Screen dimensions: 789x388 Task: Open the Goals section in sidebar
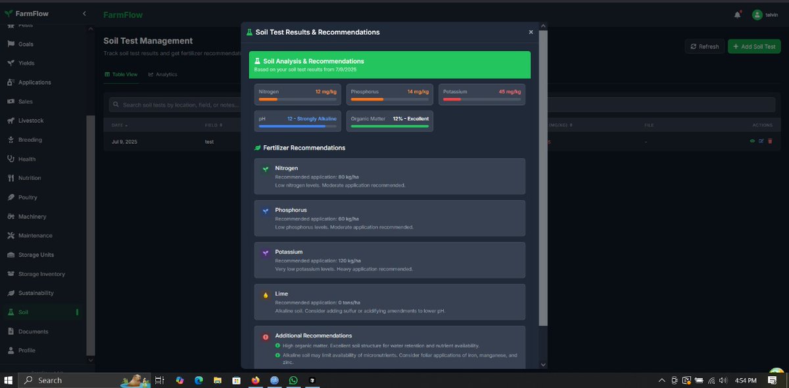(26, 44)
